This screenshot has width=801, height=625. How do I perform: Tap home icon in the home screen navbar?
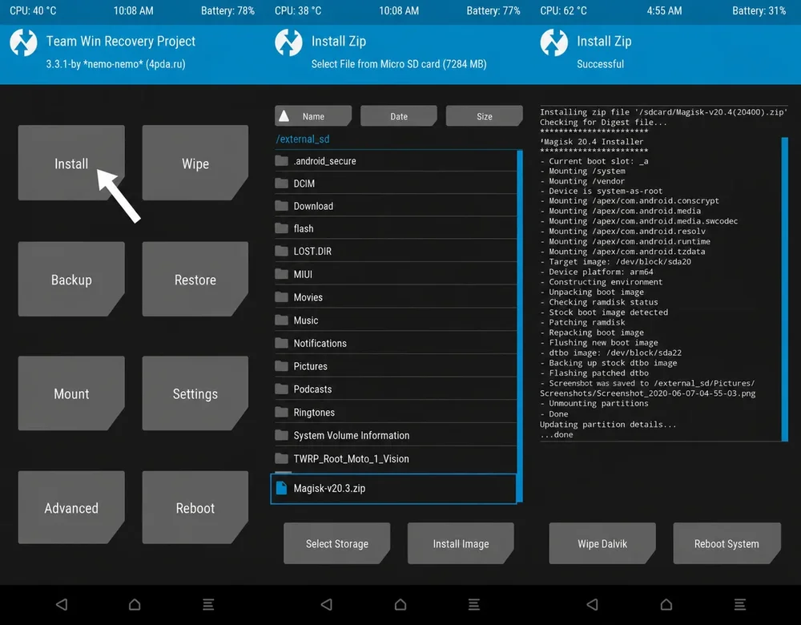pos(135,604)
